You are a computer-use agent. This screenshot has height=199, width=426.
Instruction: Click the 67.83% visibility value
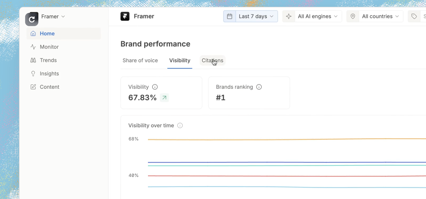click(142, 97)
